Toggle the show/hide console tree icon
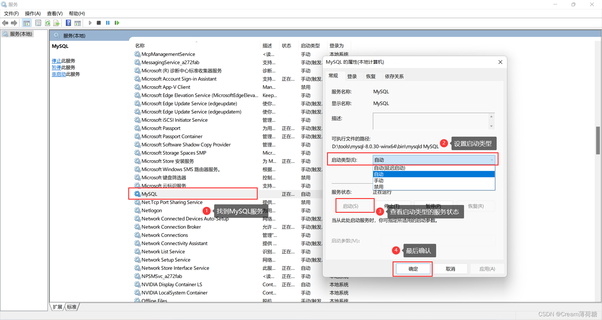 click(x=27, y=23)
